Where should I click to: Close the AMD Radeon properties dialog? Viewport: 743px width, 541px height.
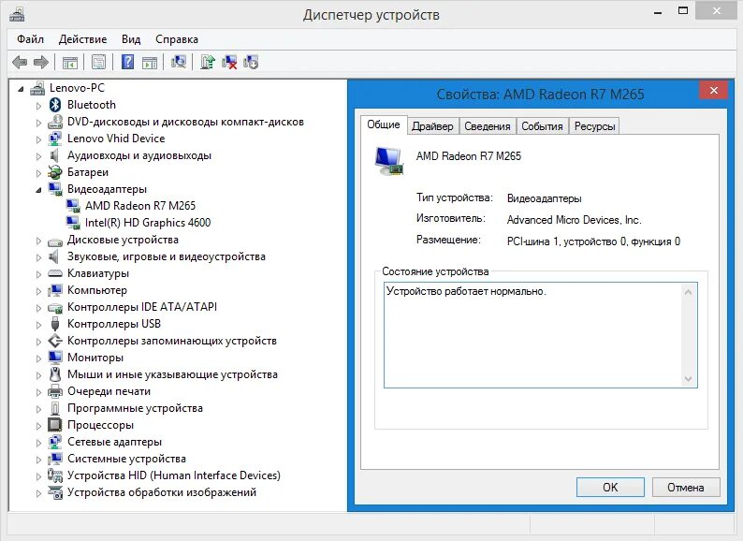tap(714, 90)
